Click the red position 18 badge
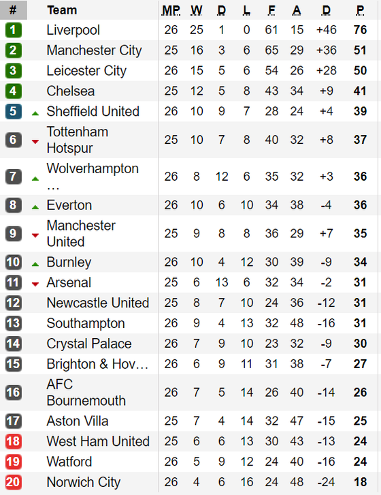The width and height of the screenshot is (381, 495). (13, 441)
